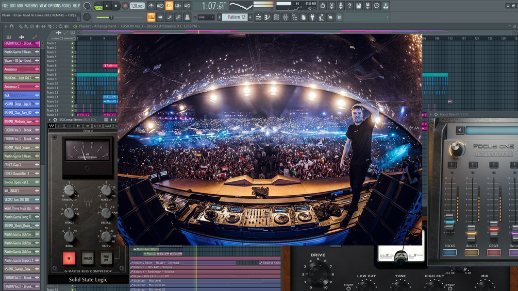Click the 1:07:64 time display

coord(213,6)
